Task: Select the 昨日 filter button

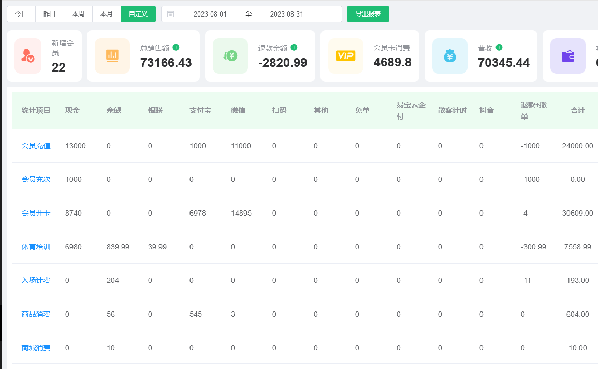Action: coord(49,13)
